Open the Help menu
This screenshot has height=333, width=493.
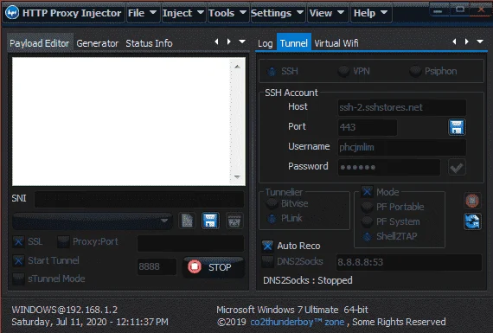(x=371, y=13)
